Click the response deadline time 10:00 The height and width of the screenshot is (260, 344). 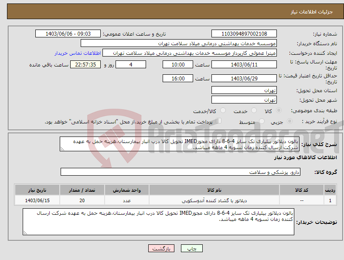pyautogui.click(x=178, y=64)
